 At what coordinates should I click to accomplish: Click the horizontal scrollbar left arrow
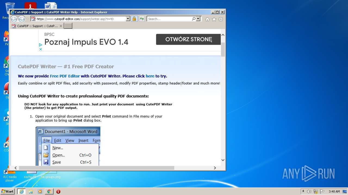(x=15, y=168)
